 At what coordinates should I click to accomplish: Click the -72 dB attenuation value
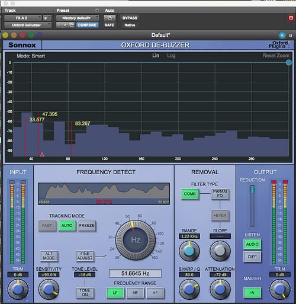[220, 274]
